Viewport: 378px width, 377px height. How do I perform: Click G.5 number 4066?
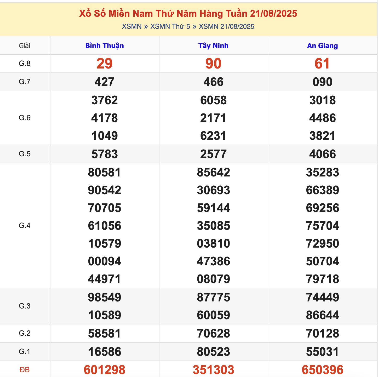[x=322, y=154]
